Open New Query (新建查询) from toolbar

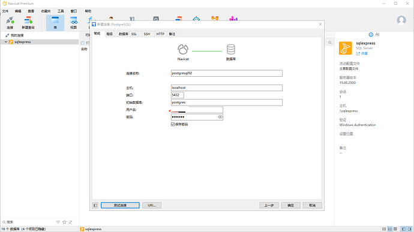click(28, 23)
